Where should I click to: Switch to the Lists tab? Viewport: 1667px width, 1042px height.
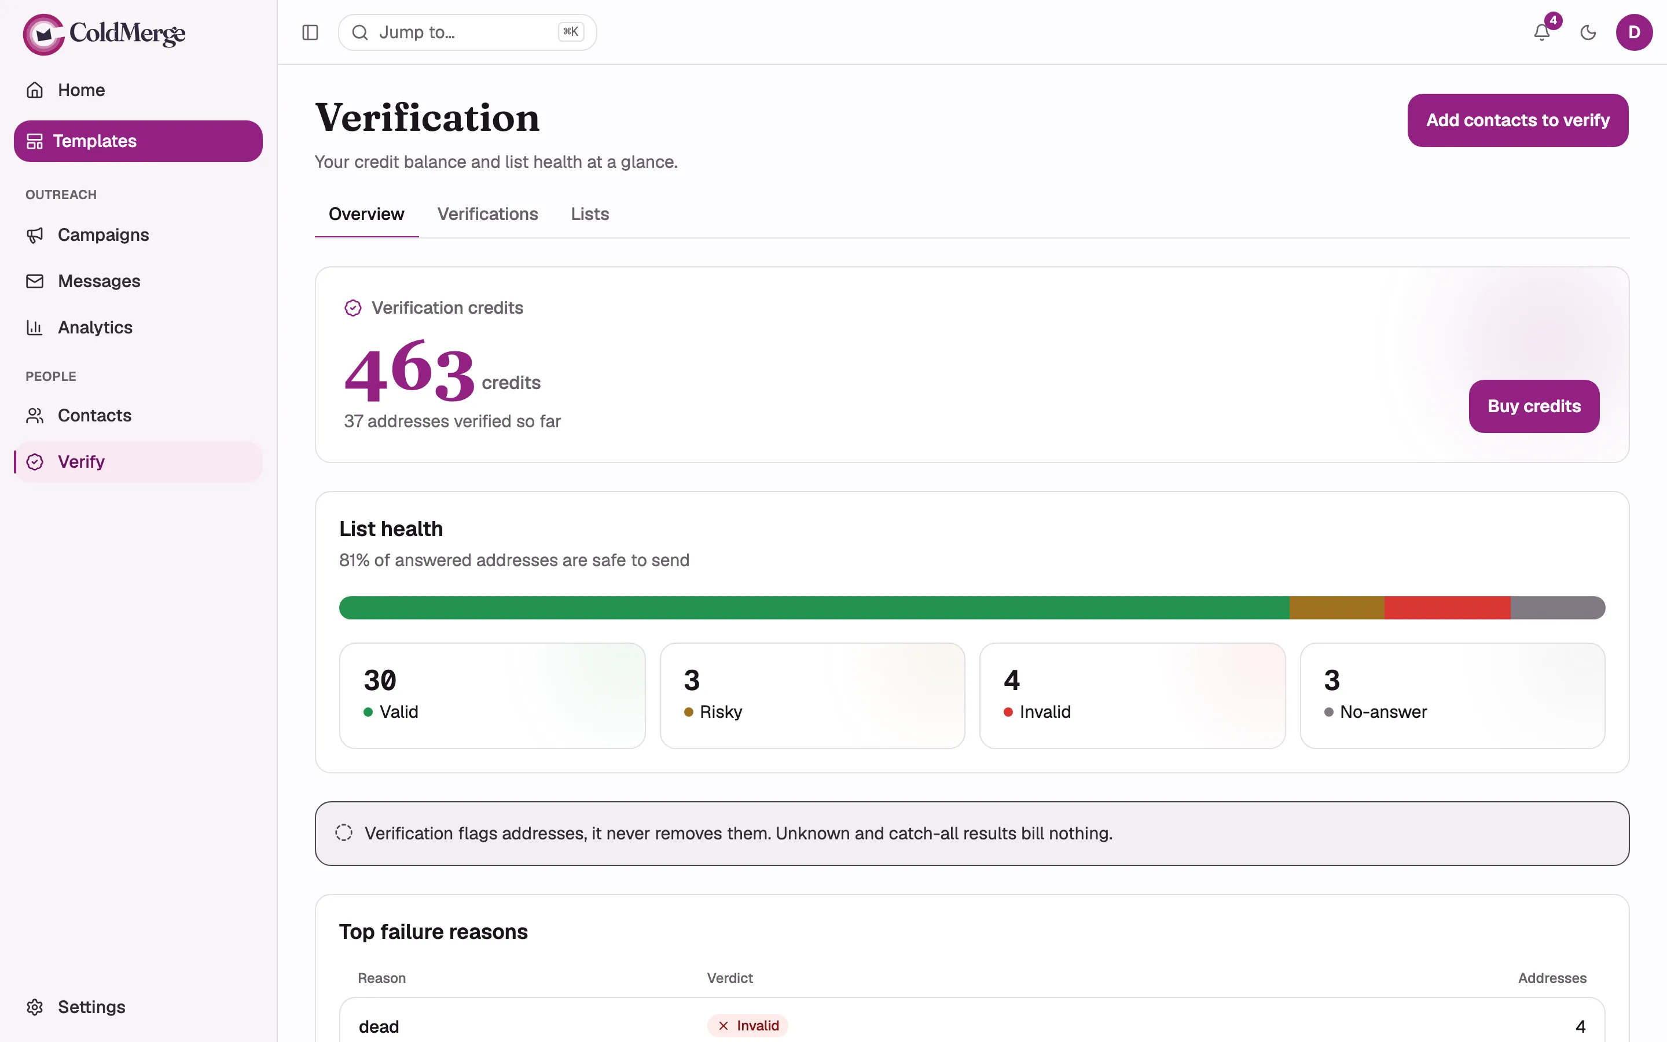click(x=590, y=214)
